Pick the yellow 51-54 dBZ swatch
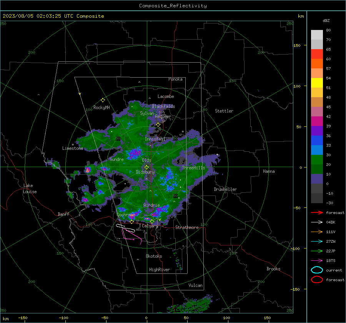The image size is (346, 323). pos(317,83)
